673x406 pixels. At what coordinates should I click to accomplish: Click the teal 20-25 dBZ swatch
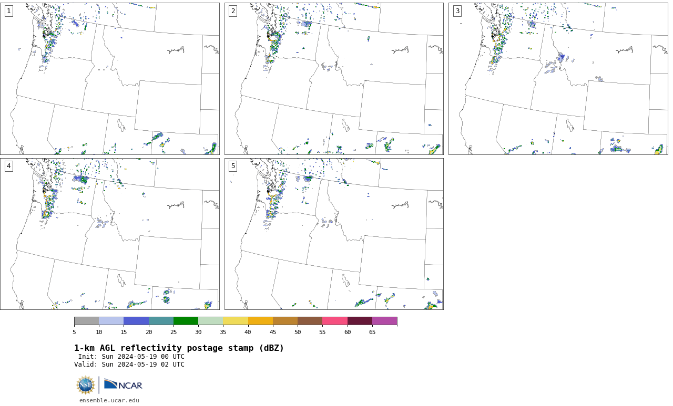pos(161,321)
